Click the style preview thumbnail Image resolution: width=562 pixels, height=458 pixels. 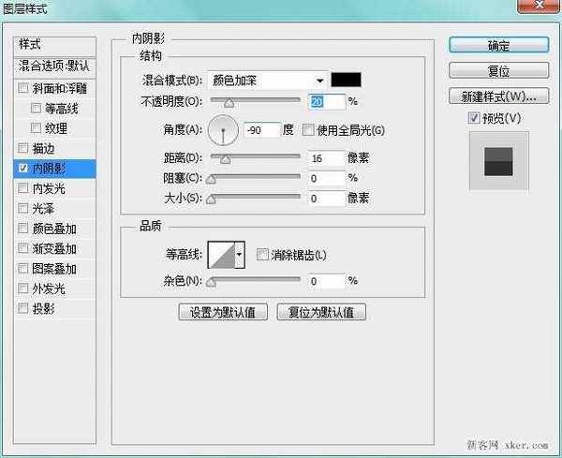coord(498,161)
